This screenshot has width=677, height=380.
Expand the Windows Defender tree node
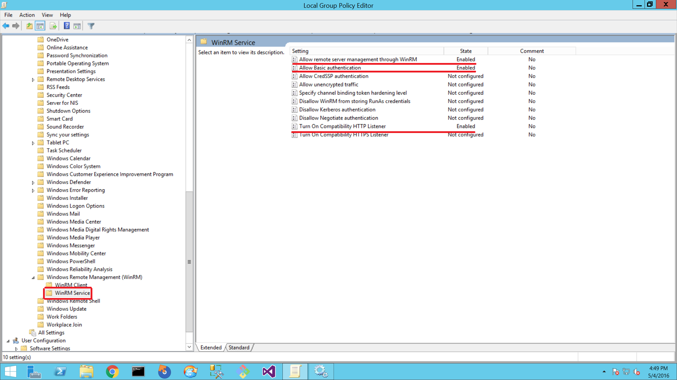(33, 183)
